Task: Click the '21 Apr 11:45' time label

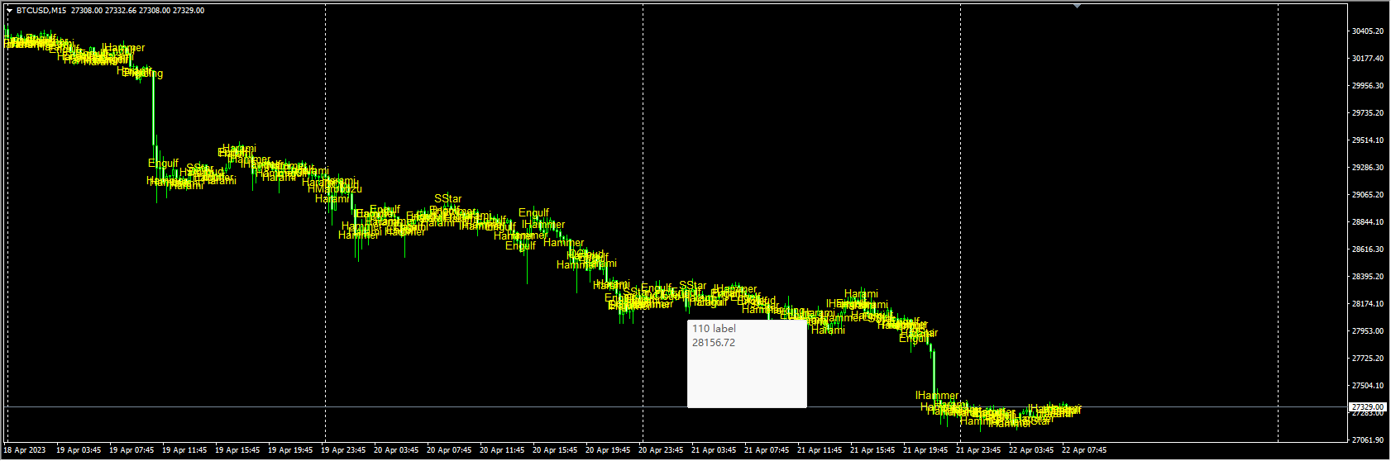Action: pos(820,450)
